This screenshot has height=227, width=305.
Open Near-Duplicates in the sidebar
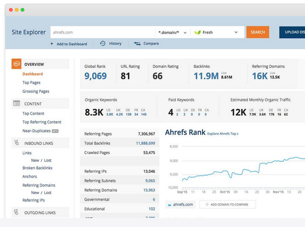37,131
